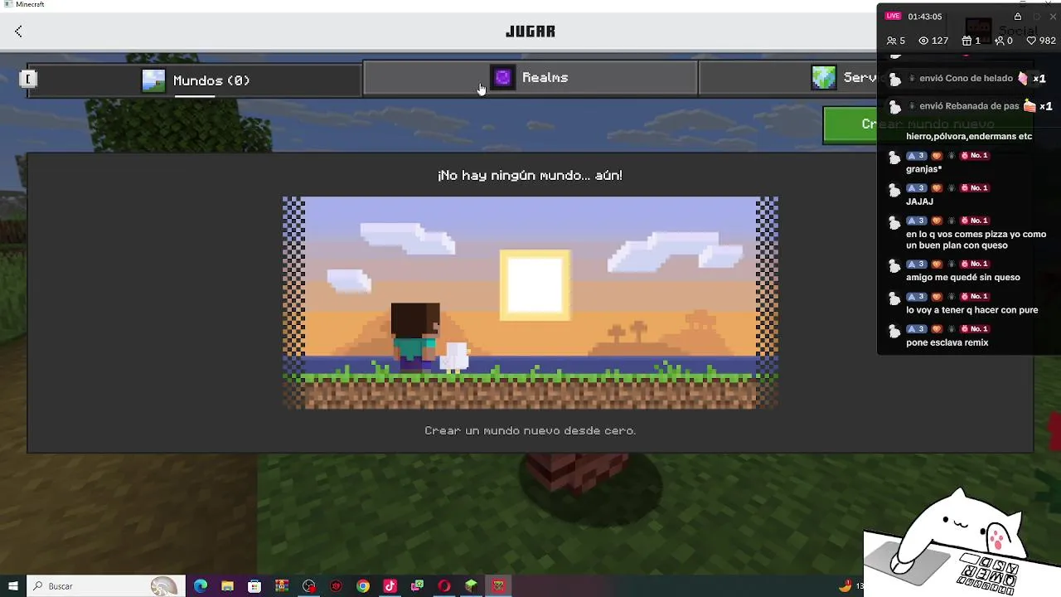This screenshot has height=597, width=1061.
Task: Click the heart likes icon showing 982
Action: pyautogui.click(x=1031, y=41)
